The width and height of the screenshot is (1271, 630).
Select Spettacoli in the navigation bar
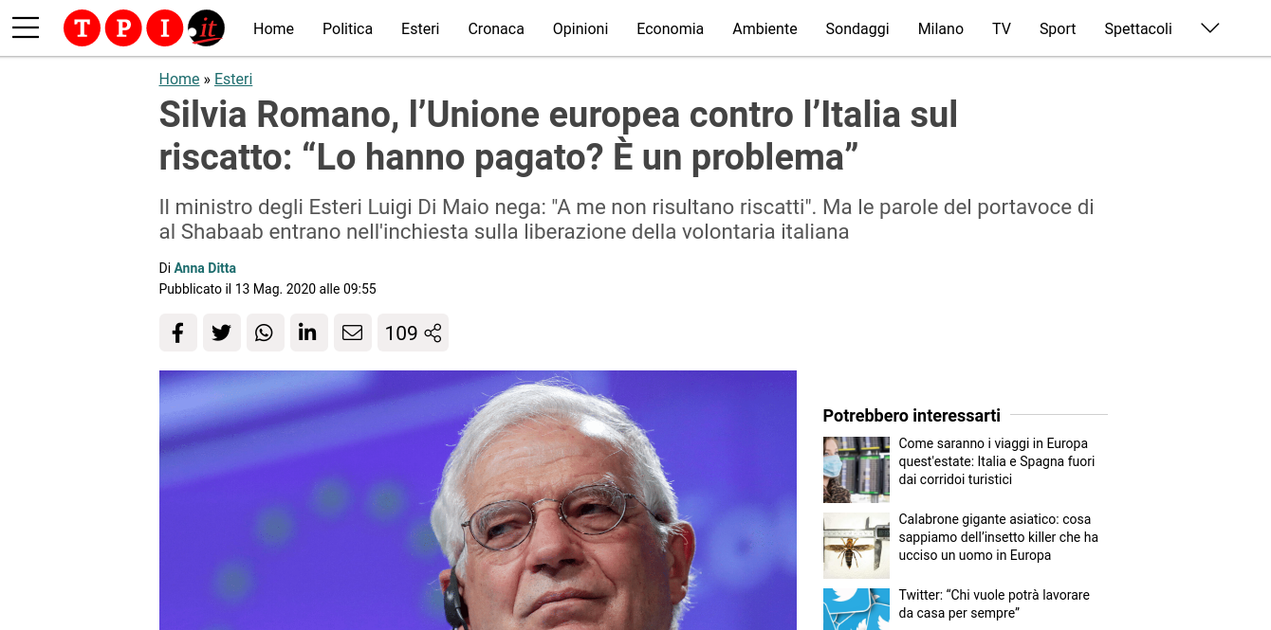(1138, 28)
